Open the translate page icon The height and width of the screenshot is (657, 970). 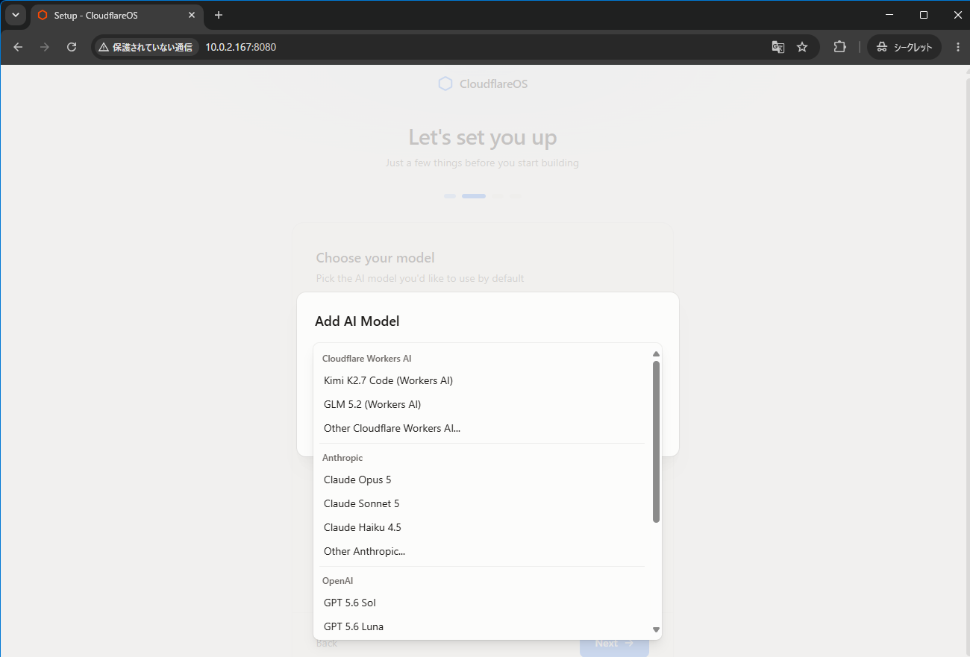(778, 47)
